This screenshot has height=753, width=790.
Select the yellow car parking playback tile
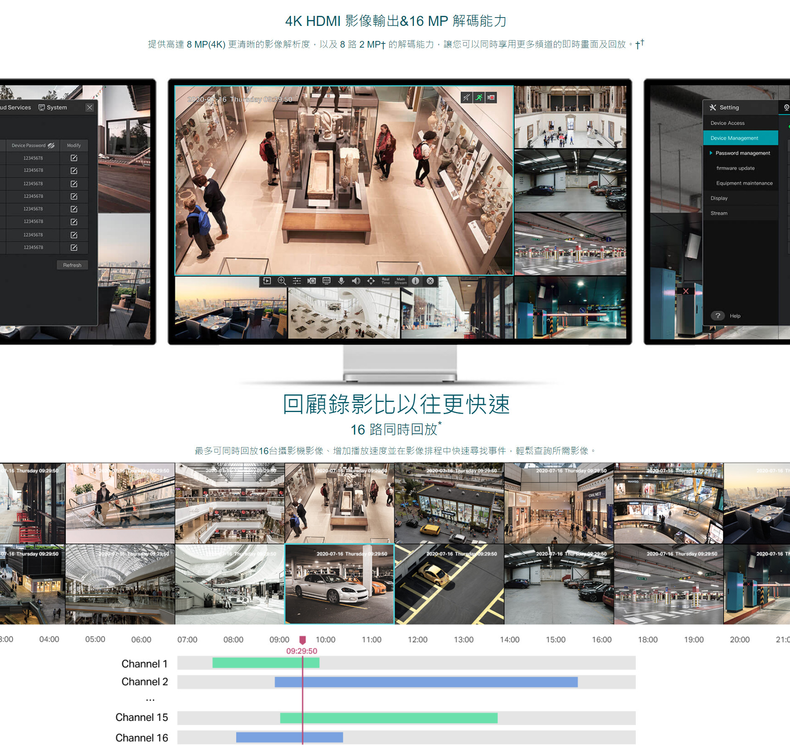tap(449, 584)
